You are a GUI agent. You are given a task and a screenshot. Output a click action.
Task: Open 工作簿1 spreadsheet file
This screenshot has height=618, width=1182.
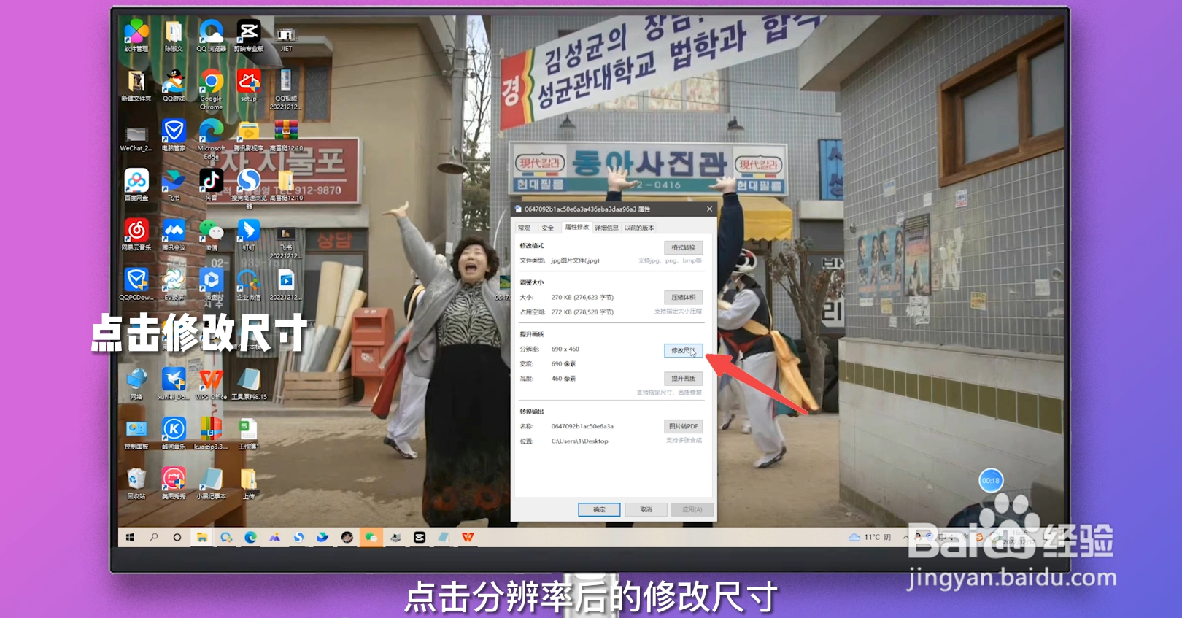[x=249, y=433]
